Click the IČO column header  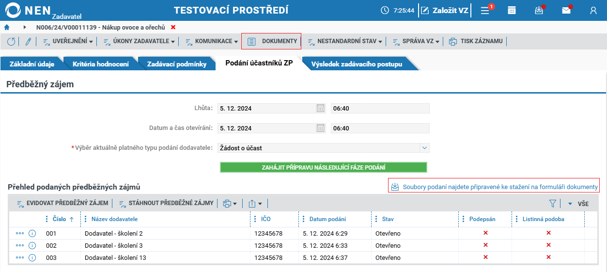[x=266, y=219]
